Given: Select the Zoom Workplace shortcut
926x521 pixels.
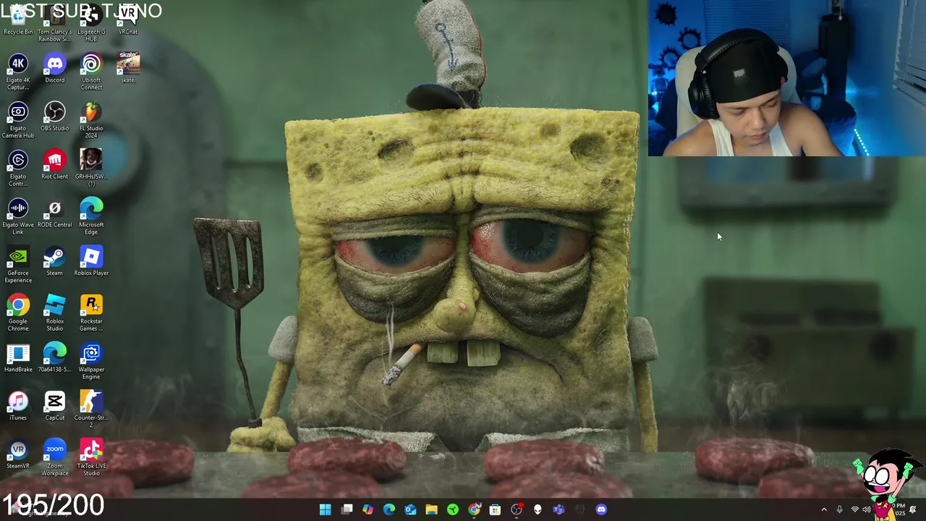Looking at the screenshot, I should 55,458.
